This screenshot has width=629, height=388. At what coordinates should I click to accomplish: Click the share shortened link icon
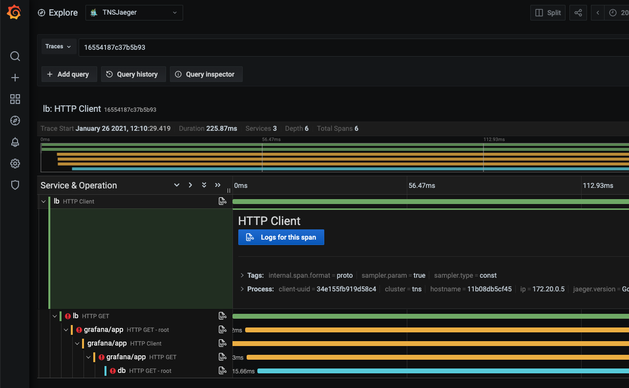578,13
